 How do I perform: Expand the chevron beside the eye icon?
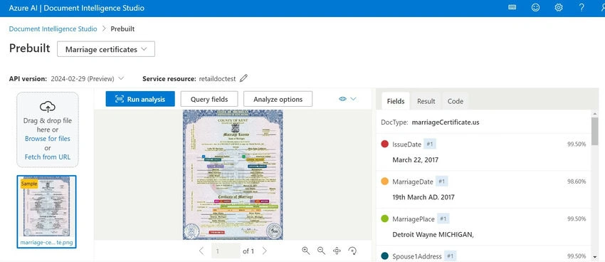coord(353,99)
